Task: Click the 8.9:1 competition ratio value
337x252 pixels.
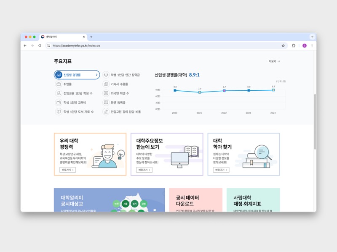Action: pyautogui.click(x=194, y=75)
